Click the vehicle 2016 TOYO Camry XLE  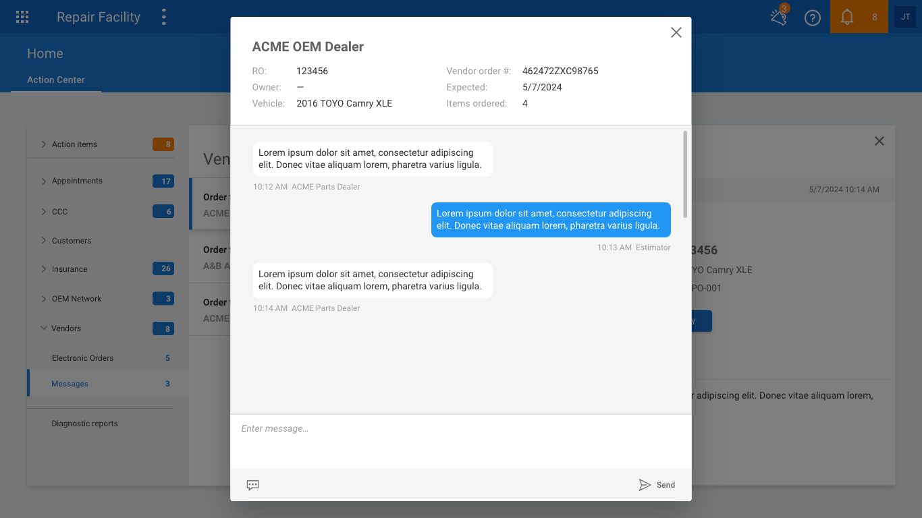coord(344,103)
